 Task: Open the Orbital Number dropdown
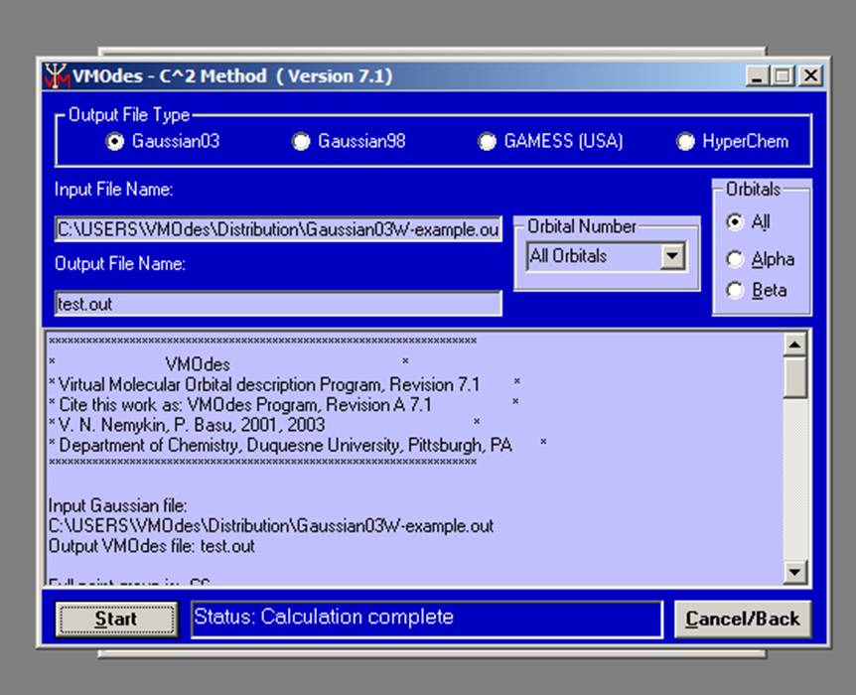(672, 256)
